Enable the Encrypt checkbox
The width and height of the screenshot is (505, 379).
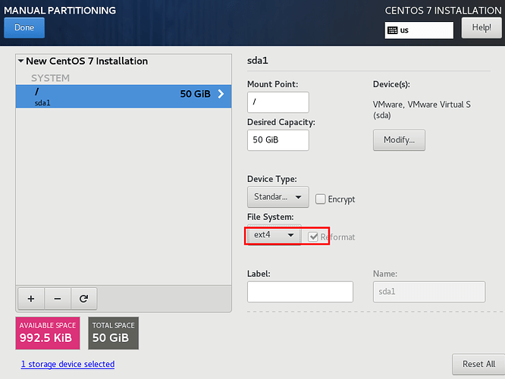(x=321, y=199)
